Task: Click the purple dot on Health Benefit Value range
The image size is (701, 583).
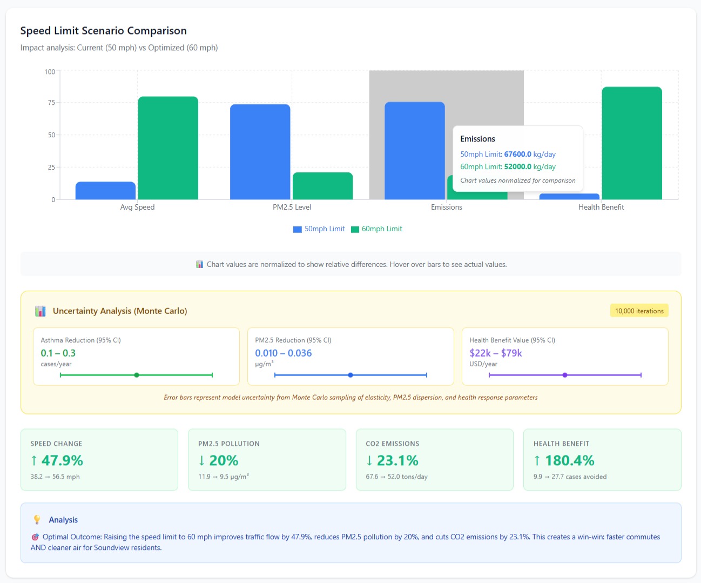Action: (x=565, y=375)
